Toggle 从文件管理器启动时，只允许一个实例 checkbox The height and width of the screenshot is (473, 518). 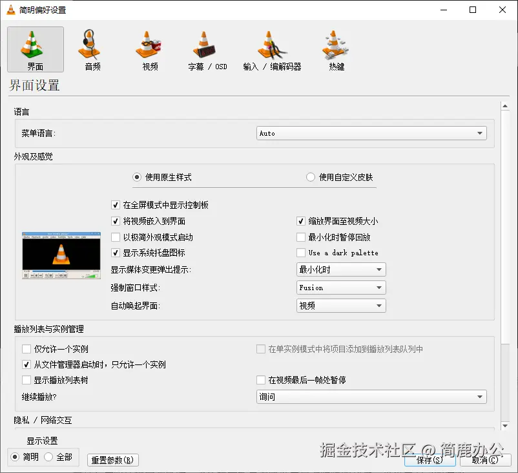(x=26, y=364)
